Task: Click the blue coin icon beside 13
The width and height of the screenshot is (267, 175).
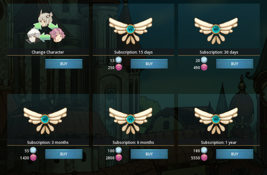Action: [x=119, y=60]
